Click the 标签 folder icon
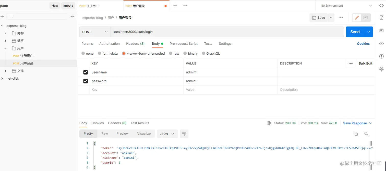 point(14,41)
